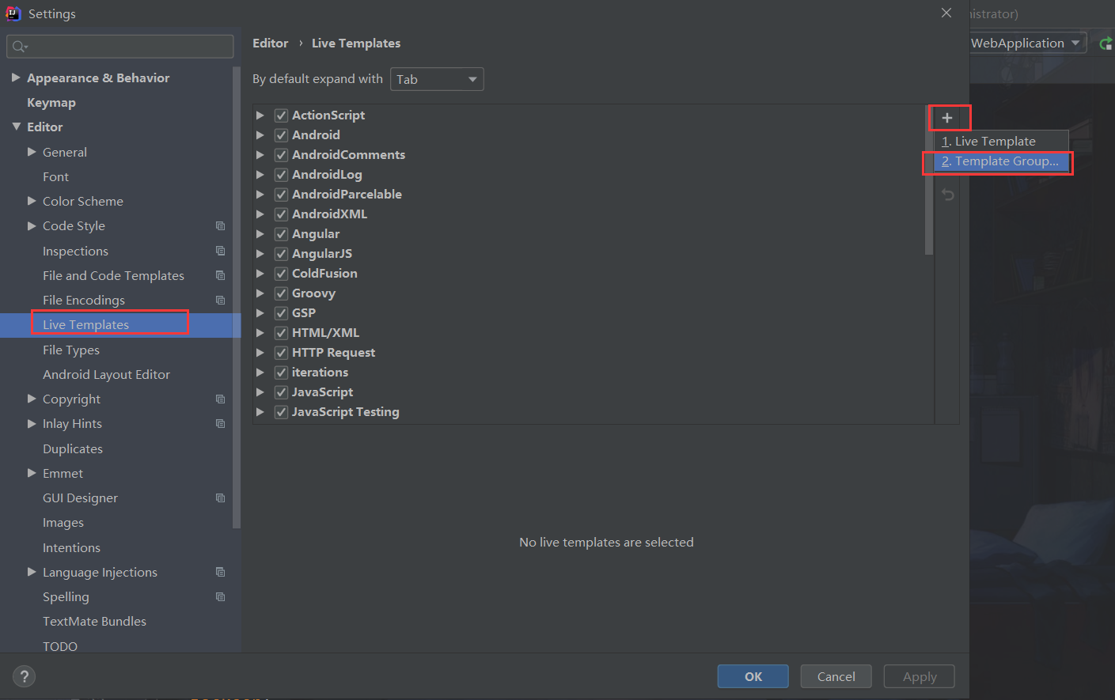1115x700 pixels.
Task: Click the project-level icon beside Code Style
Action: (x=221, y=226)
